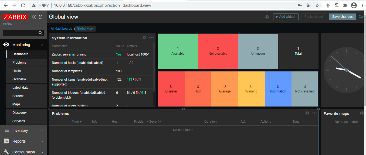Click the Not classified severity tile
This screenshot has width=366, height=155.
pyautogui.click(x=305, y=89)
